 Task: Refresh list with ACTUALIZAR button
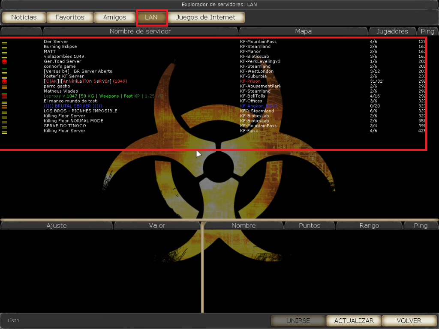point(354,320)
